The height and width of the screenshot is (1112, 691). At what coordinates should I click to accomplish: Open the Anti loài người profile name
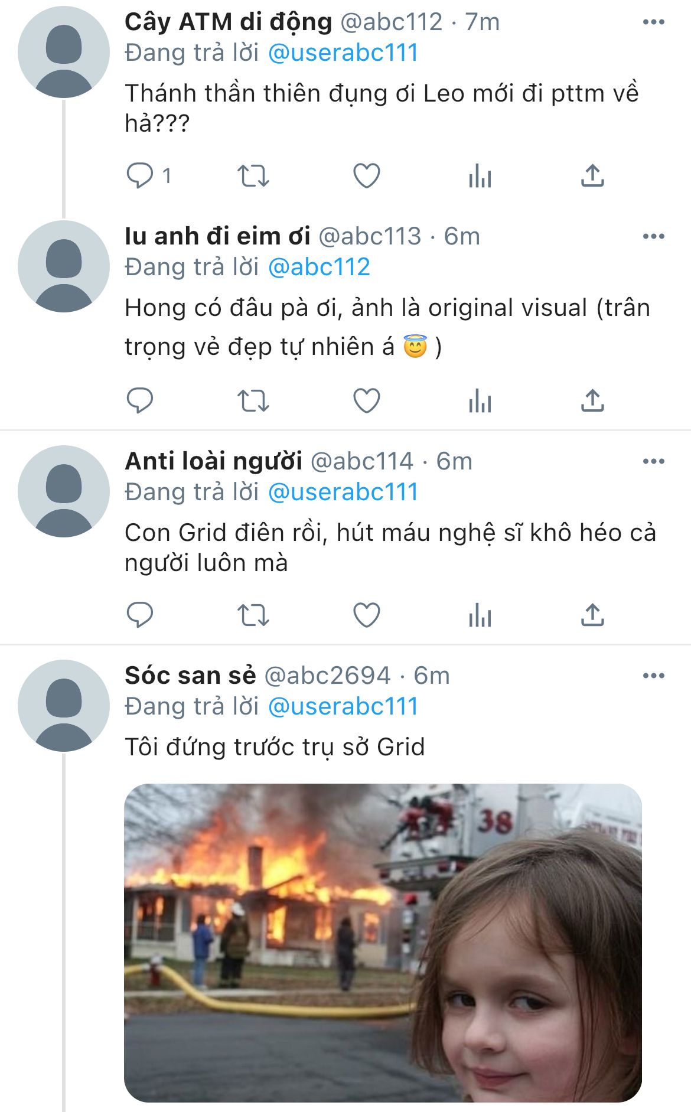pos(213,461)
